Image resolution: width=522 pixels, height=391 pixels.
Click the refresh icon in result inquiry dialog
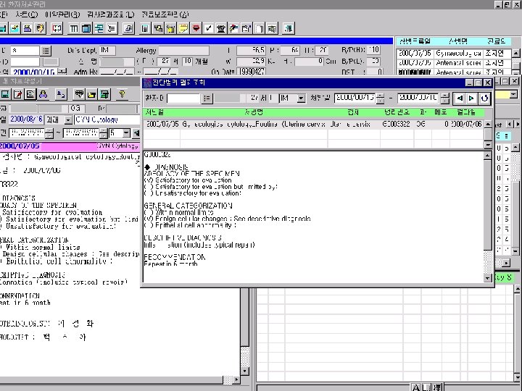(485, 98)
